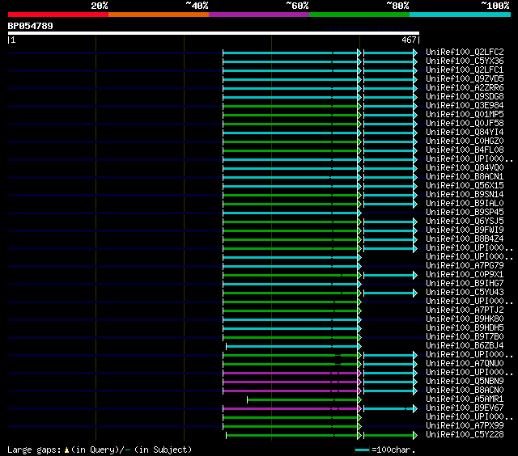Select subject label UniRef100_C5Y228

tap(465, 435)
